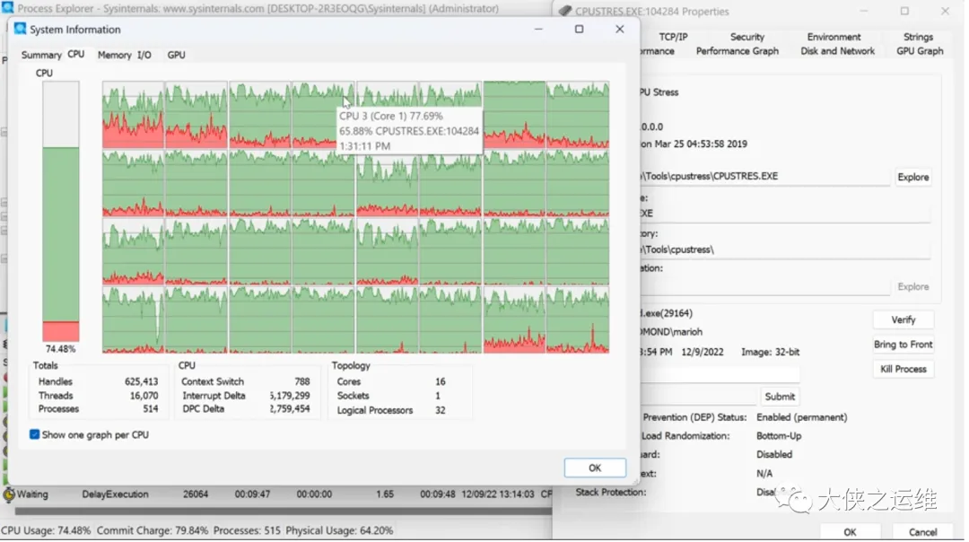Maximize the System Information window
The width and height of the screenshot is (969, 542).
point(581,29)
